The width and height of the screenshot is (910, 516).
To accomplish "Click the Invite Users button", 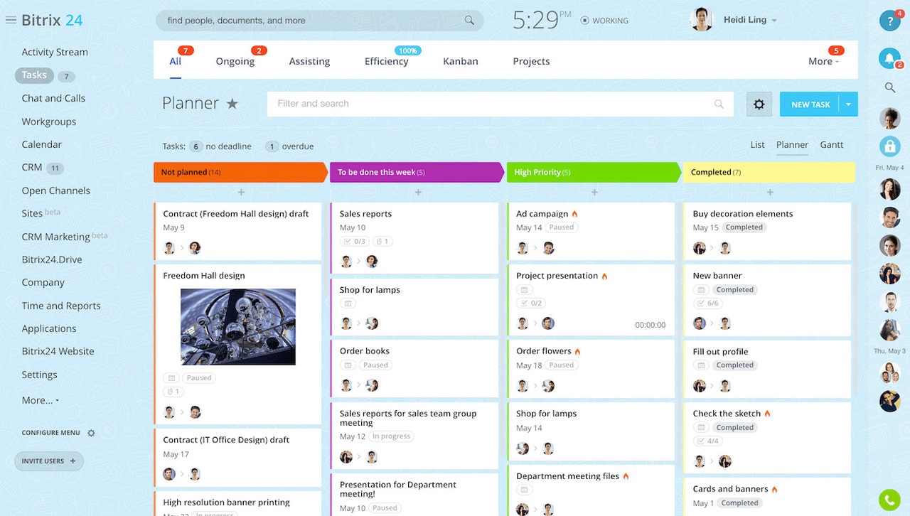I will coord(48,461).
